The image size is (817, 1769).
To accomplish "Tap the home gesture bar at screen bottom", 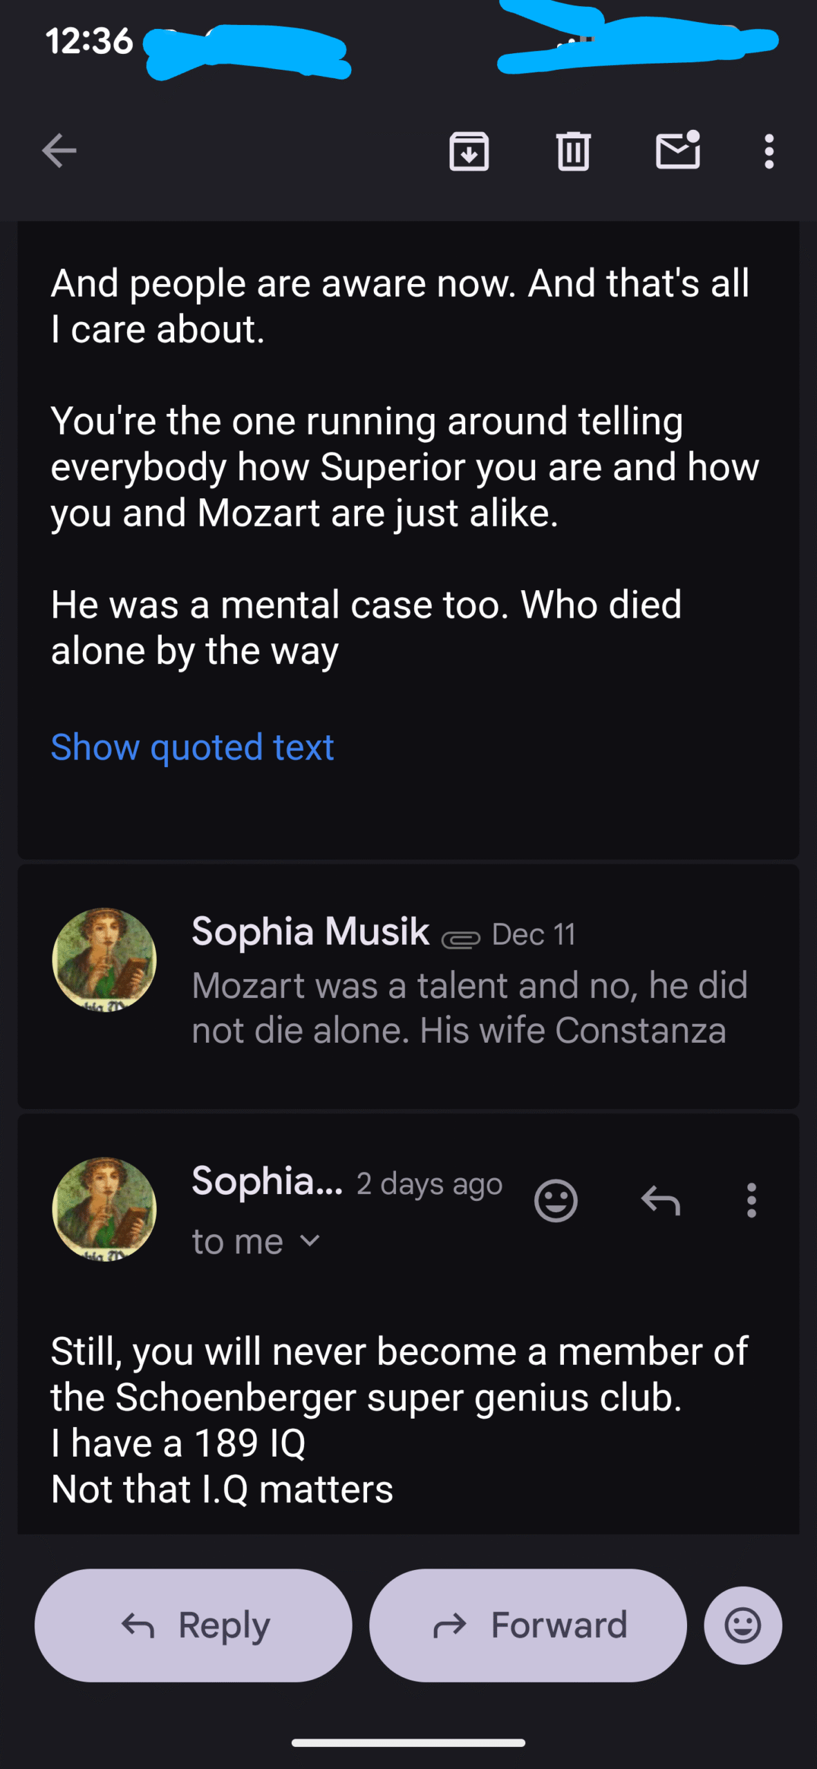I will [408, 1743].
